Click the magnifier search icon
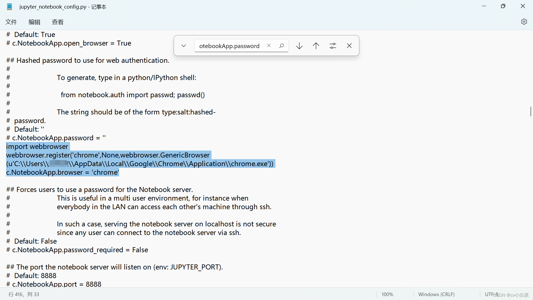 point(281,46)
